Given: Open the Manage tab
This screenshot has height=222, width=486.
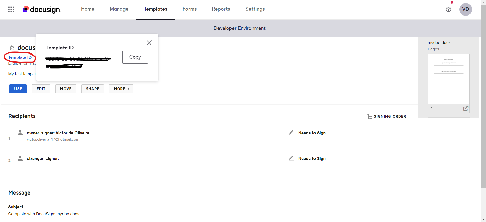Looking at the screenshot, I should (x=119, y=9).
